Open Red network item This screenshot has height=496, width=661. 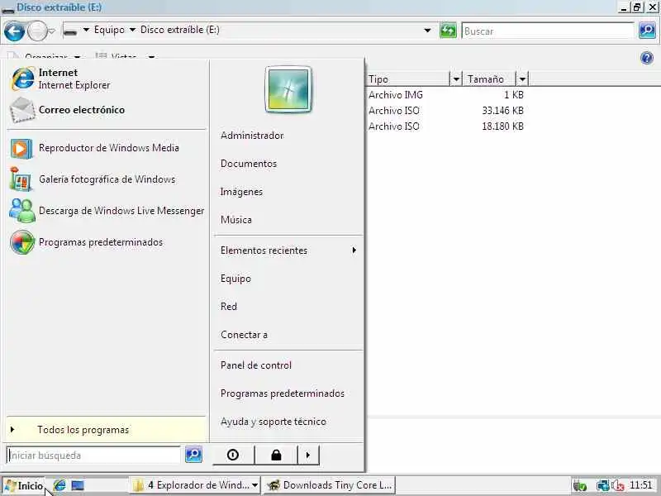[x=229, y=307]
